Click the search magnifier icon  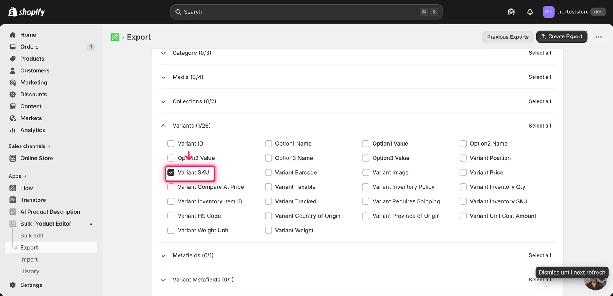click(178, 12)
